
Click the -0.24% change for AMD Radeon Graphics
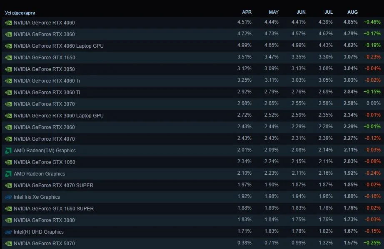(372, 173)
